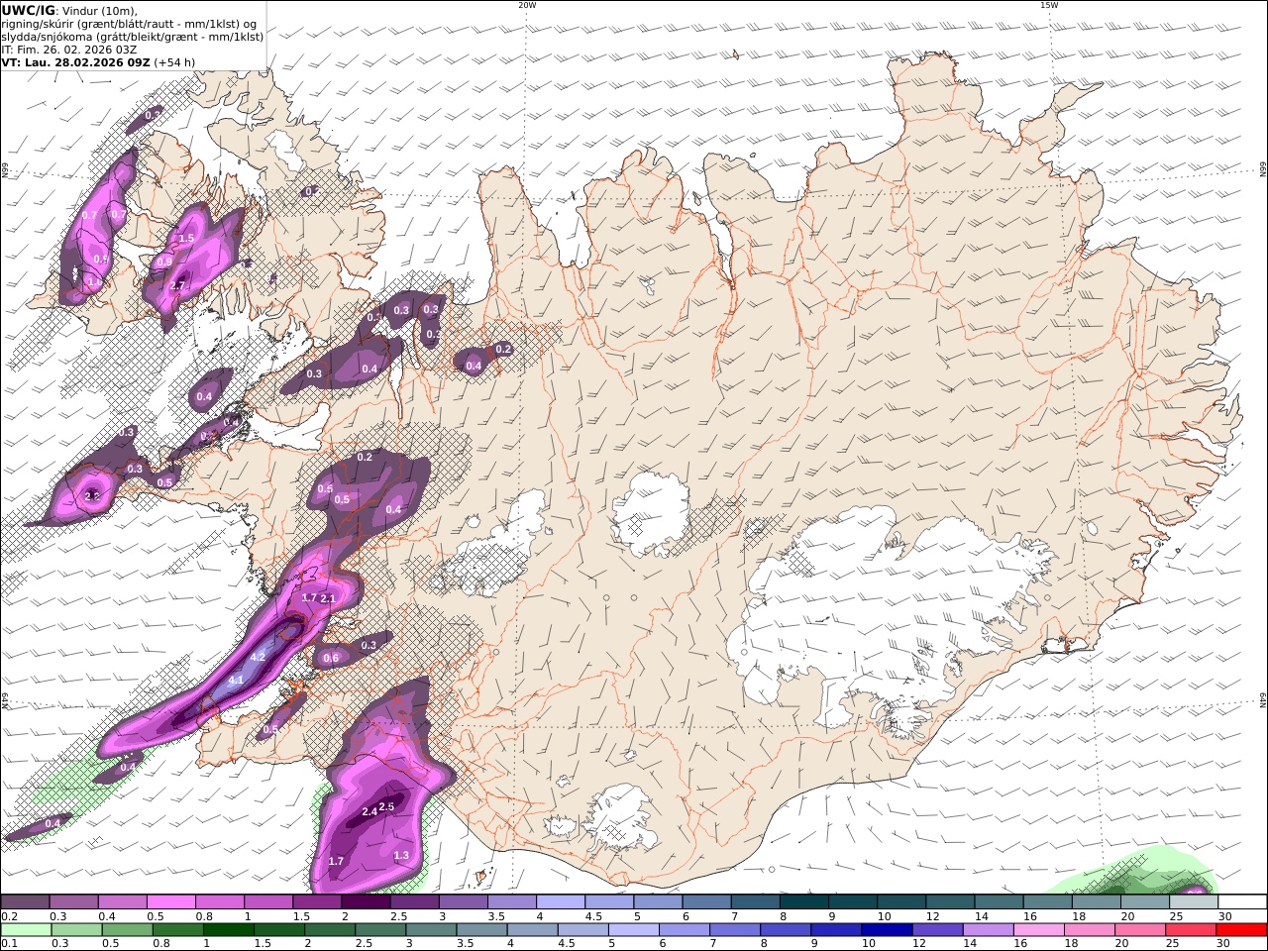The height and width of the screenshot is (951, 1268).
Task: Click the rain-scale swatch starting at 0.5
Action: click(127, 929)
